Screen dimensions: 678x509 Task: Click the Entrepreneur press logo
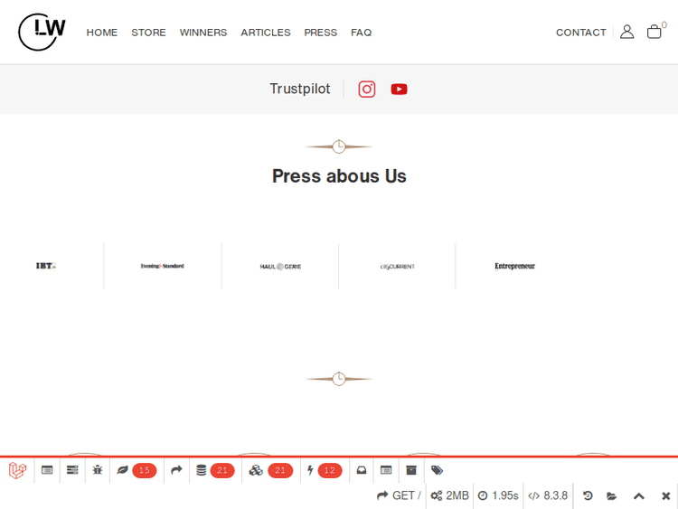point(514,267)
